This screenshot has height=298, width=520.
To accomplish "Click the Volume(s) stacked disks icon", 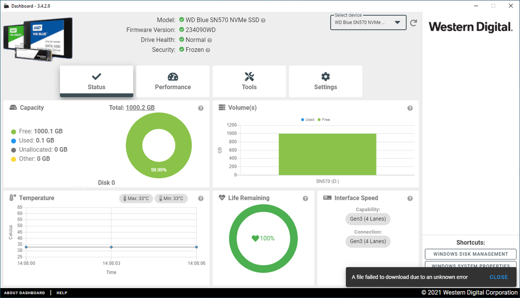I will (x=222, y=107).
